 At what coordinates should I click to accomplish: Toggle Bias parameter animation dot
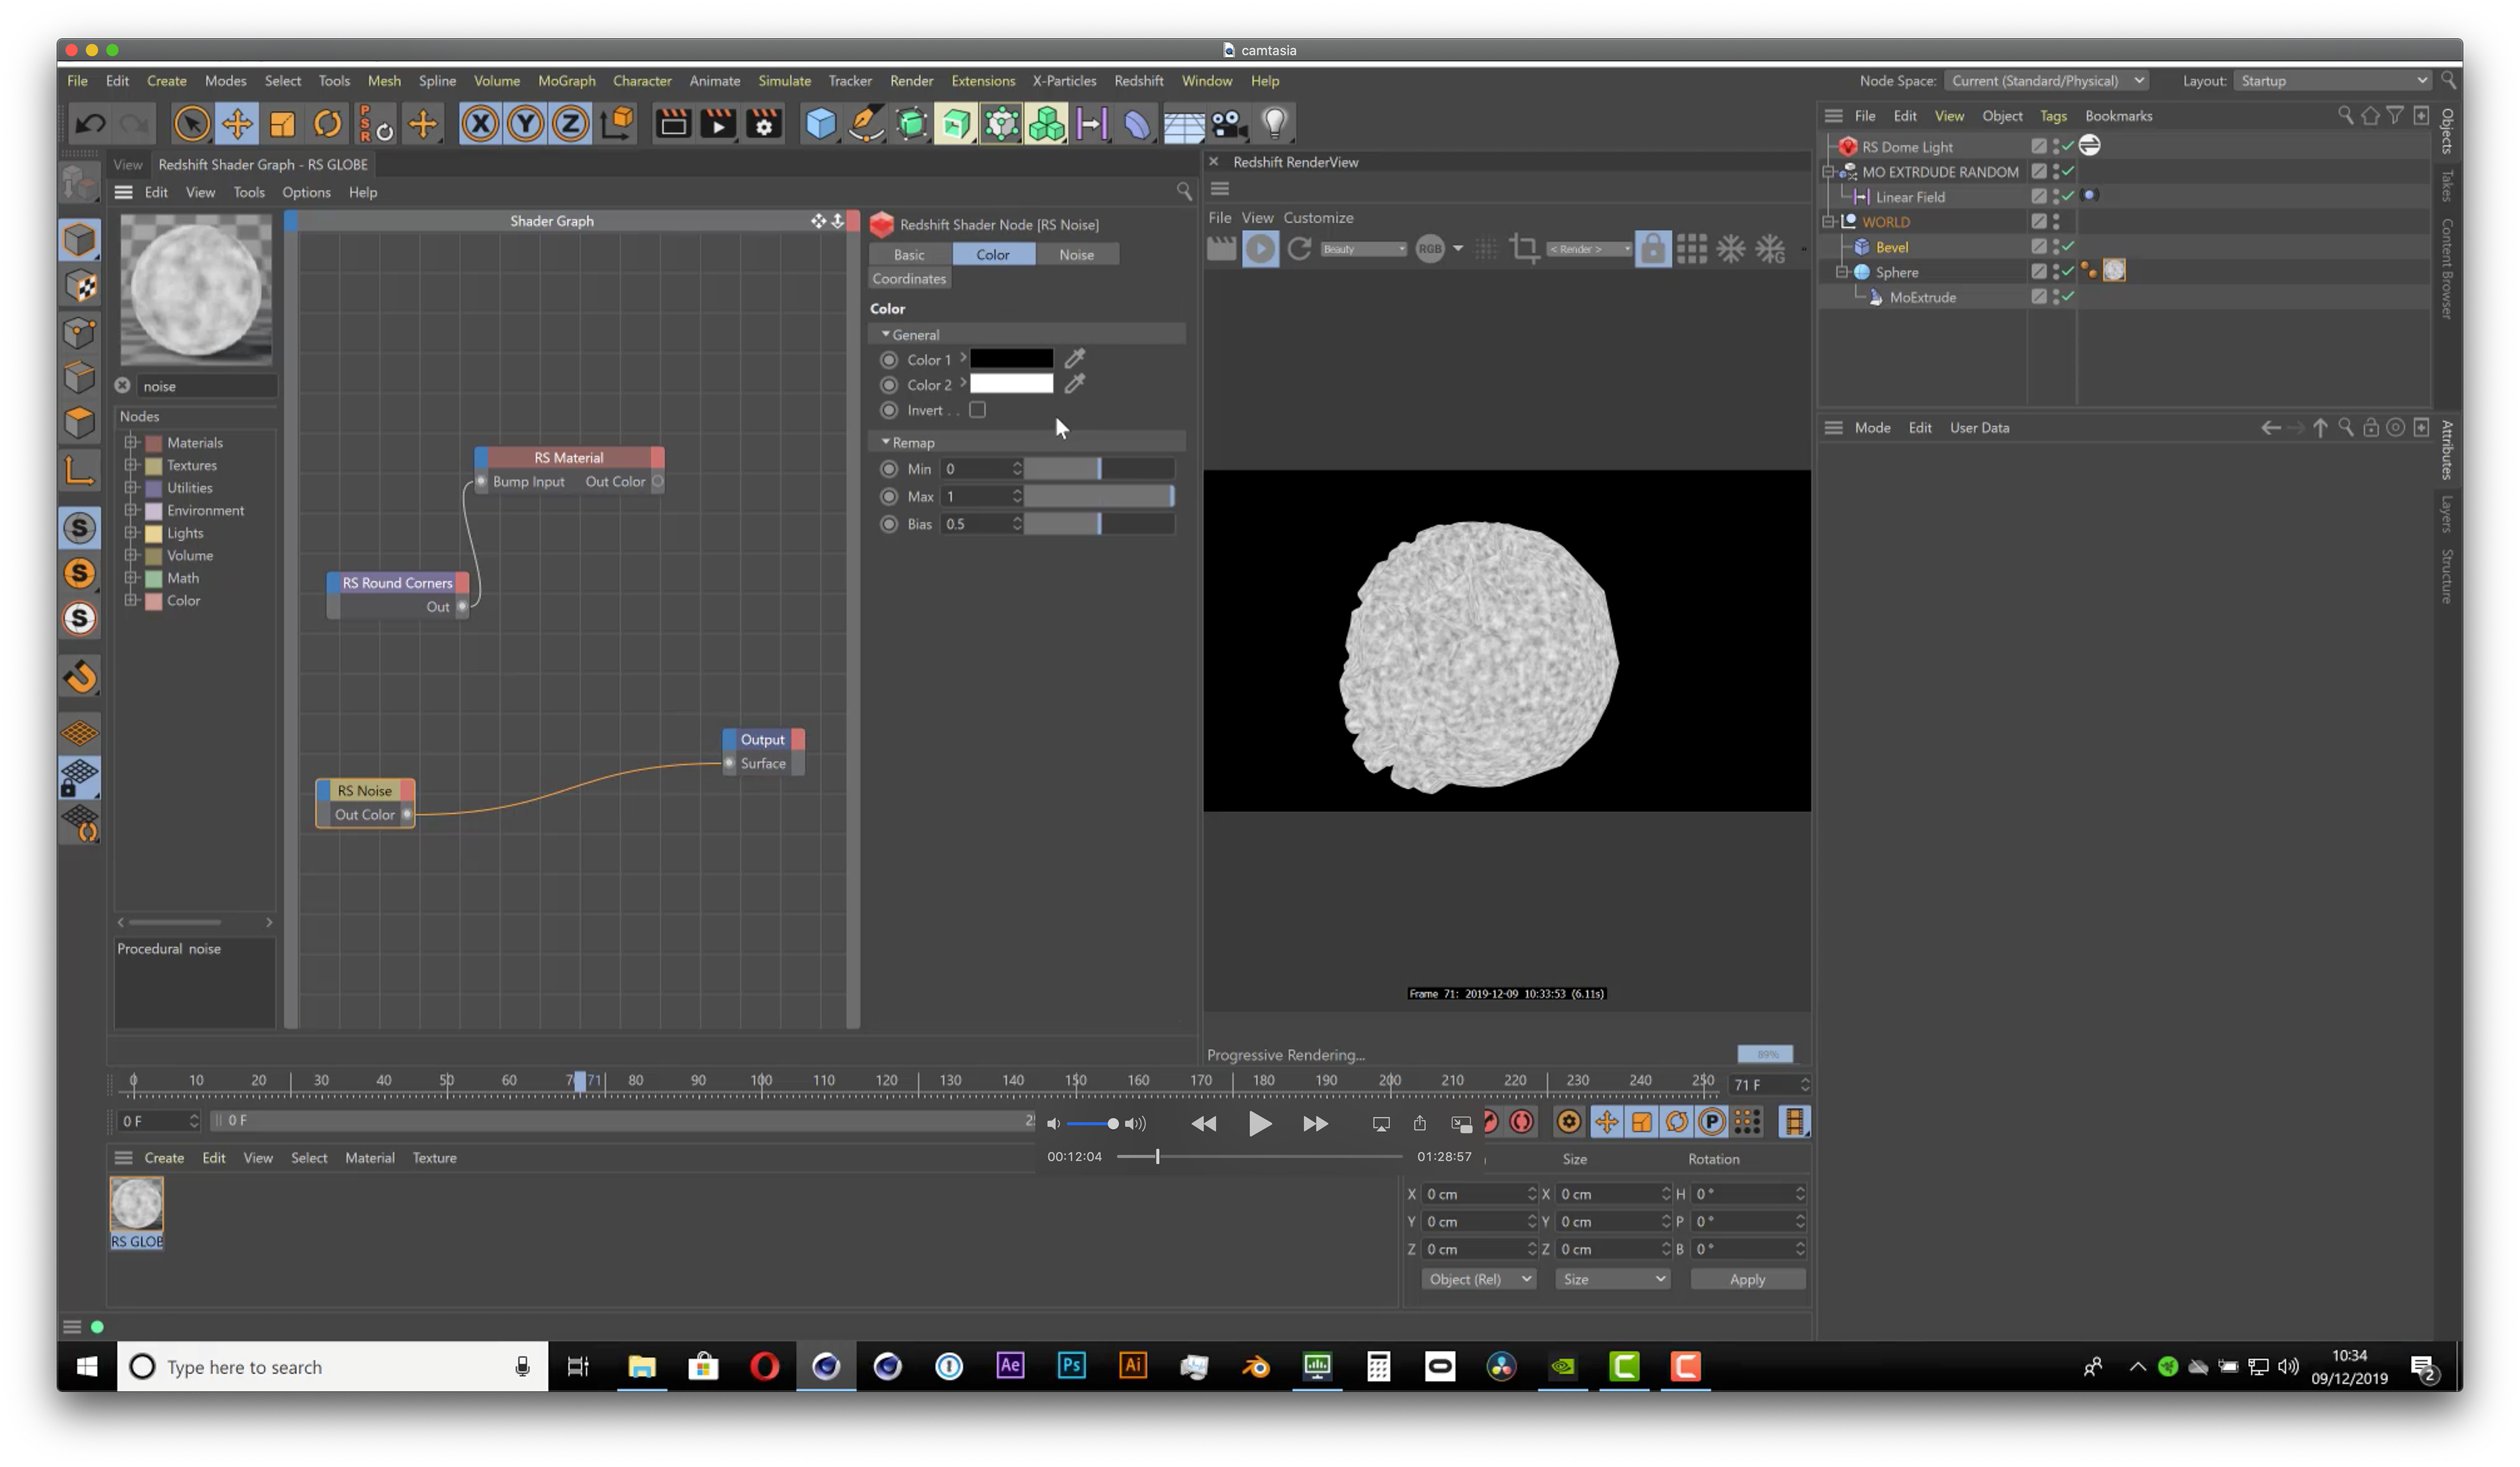[889, 524]
